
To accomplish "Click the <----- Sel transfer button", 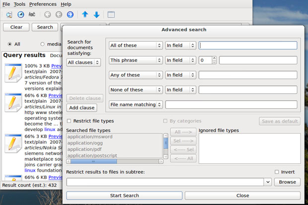I will [x=183, y=149].
